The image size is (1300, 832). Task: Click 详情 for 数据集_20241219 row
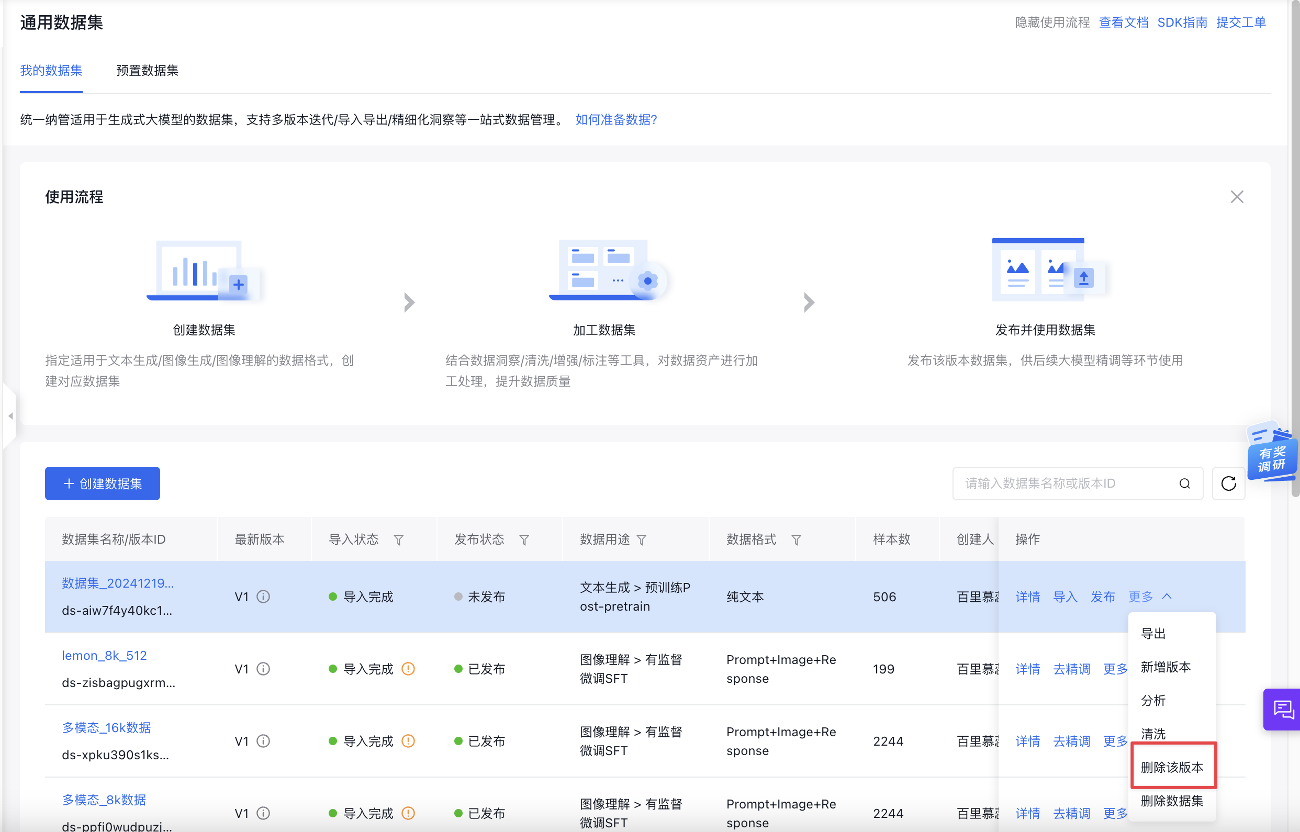click(x=1027, y=597)
